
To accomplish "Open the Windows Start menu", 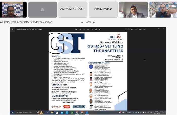I will (x=13, y=112).
